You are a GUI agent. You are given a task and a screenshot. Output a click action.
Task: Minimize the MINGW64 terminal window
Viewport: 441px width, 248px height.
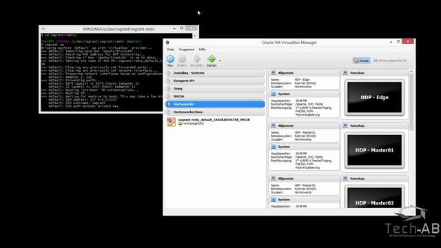(174, 28)
